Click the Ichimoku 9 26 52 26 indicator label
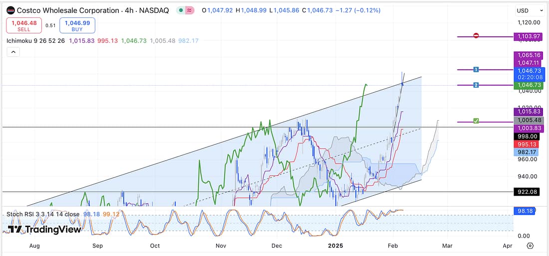This screenshot has width=549, height=256. (x=35, y=40)
